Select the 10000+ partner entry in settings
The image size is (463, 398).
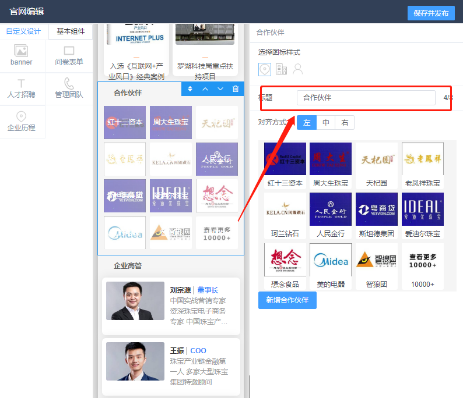(x=423, y=266)
